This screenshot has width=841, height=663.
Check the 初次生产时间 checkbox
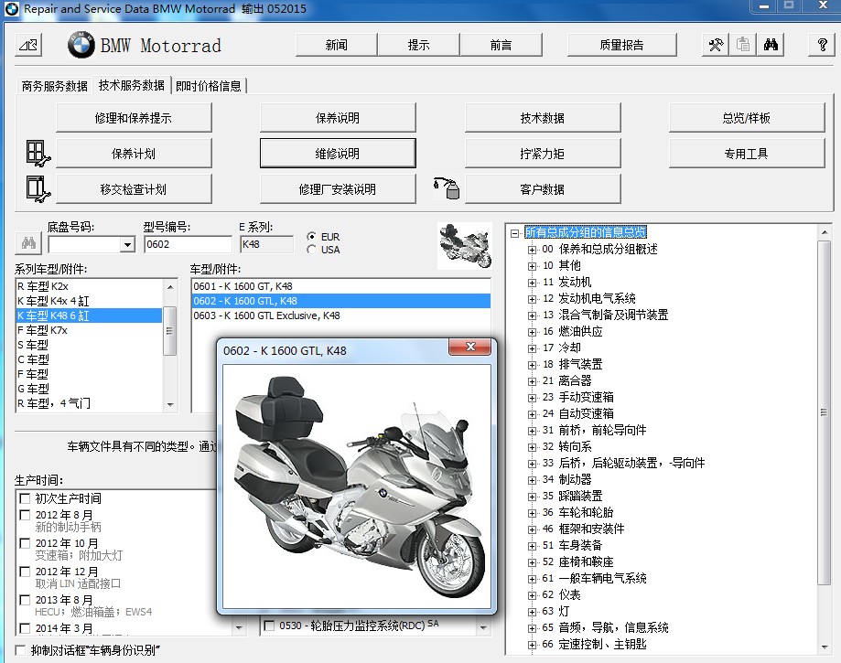(25, 498)
